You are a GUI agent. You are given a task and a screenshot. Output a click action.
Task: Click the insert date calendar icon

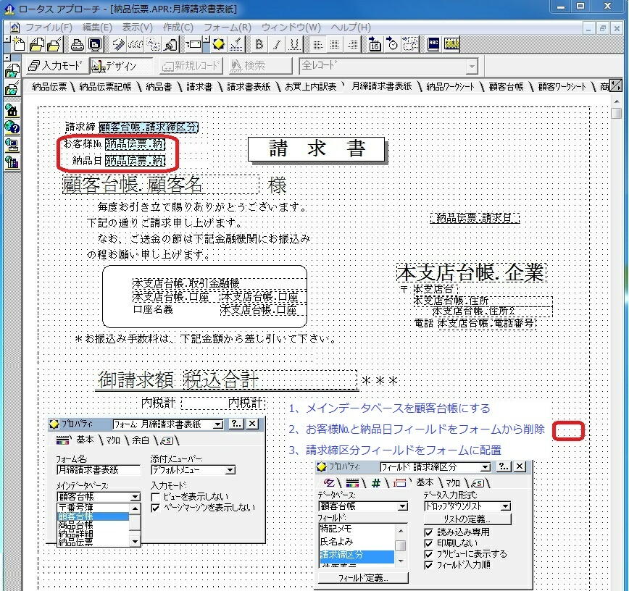coord(375,44)
